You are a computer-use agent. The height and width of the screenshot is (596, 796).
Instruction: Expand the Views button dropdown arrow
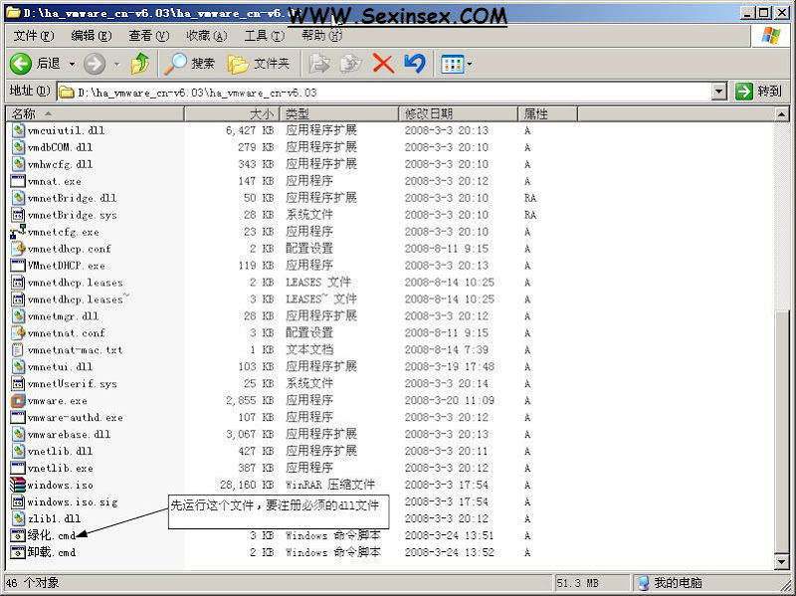click(470, 64)
